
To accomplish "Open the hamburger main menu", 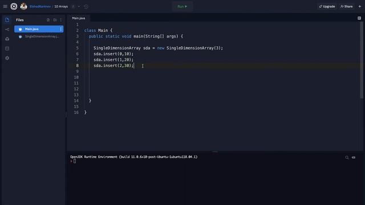I will click(5, 6).
